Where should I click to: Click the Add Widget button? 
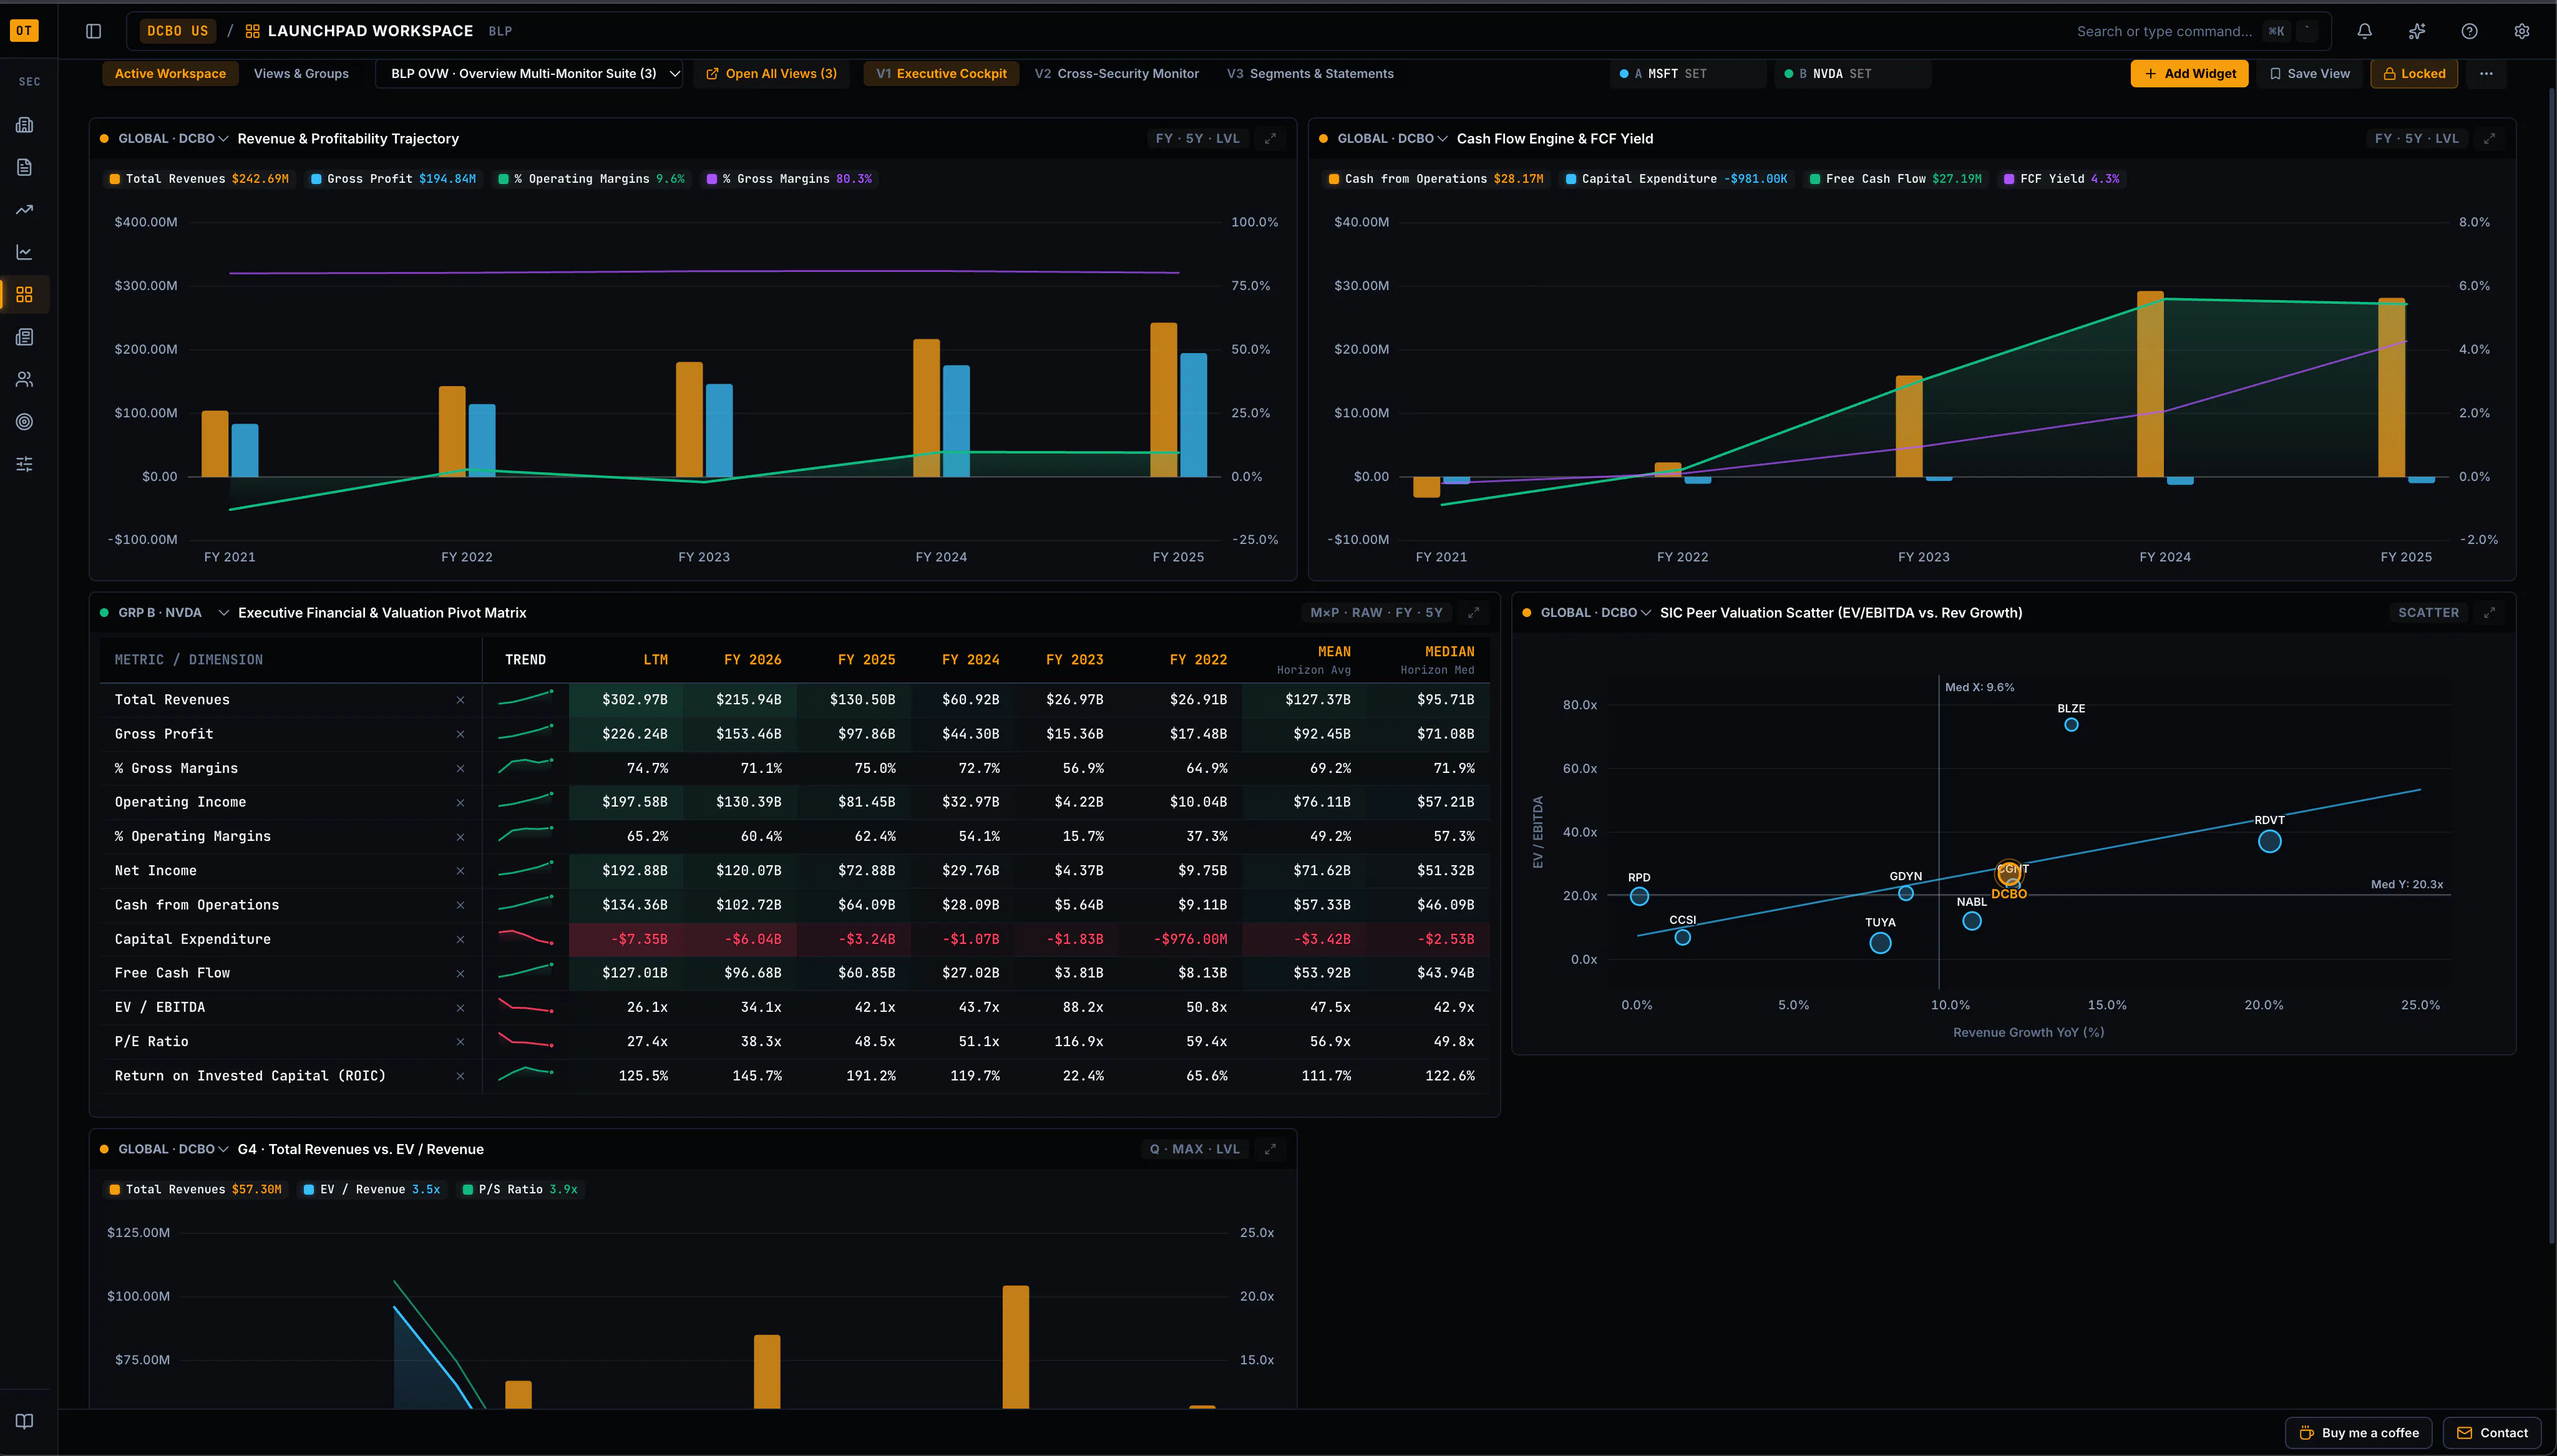click(x=2189, y=74)
